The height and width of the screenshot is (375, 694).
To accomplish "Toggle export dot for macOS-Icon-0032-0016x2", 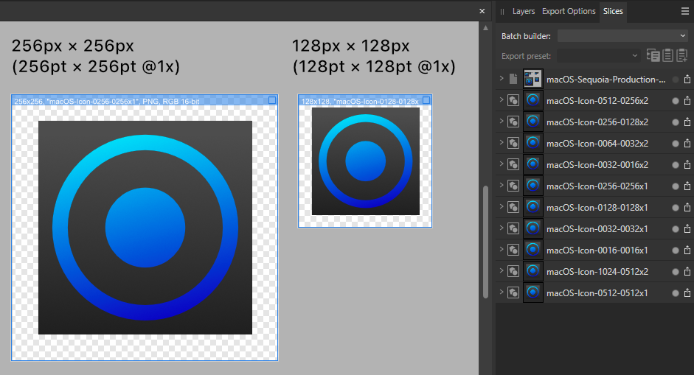I will pyautogui.click(x=676, y=165).
